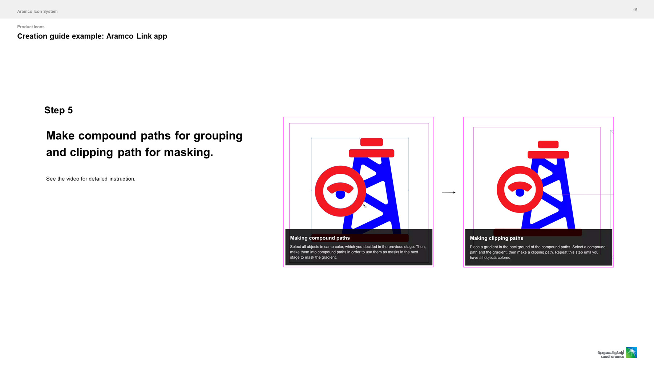Click the small red top cap in left image
654x368 pixels.
tap(371, 142)
